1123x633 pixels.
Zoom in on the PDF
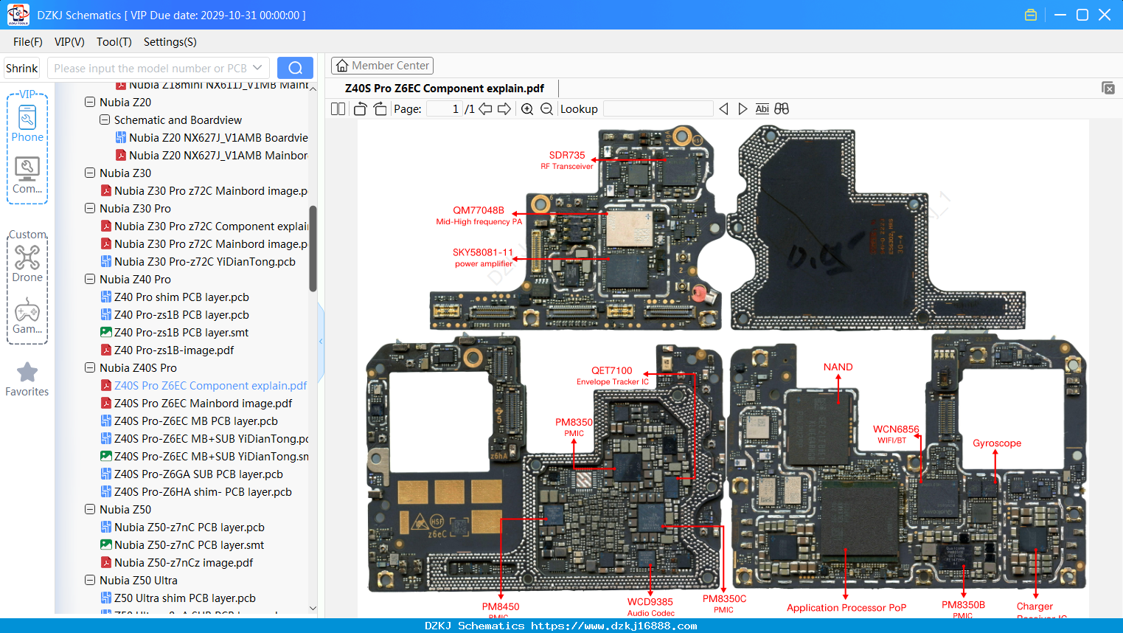pyautogui.click(x=527, y=109)
